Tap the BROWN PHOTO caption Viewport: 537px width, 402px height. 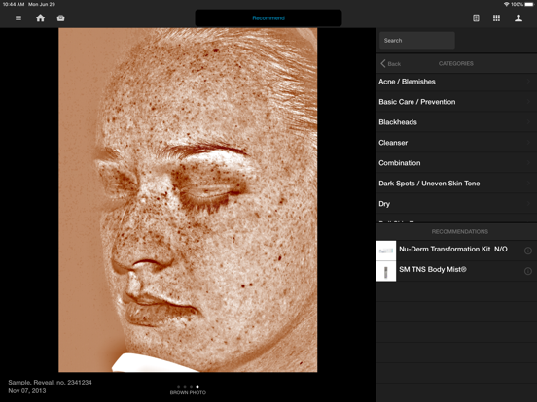(188, 392)
